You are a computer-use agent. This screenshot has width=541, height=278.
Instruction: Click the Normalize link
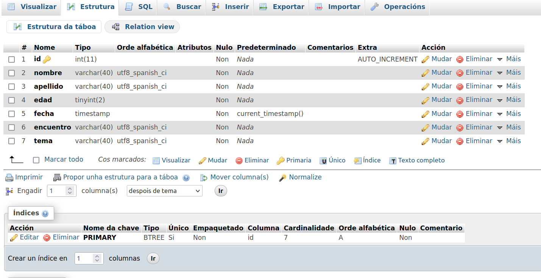click(x=306, y=177)
